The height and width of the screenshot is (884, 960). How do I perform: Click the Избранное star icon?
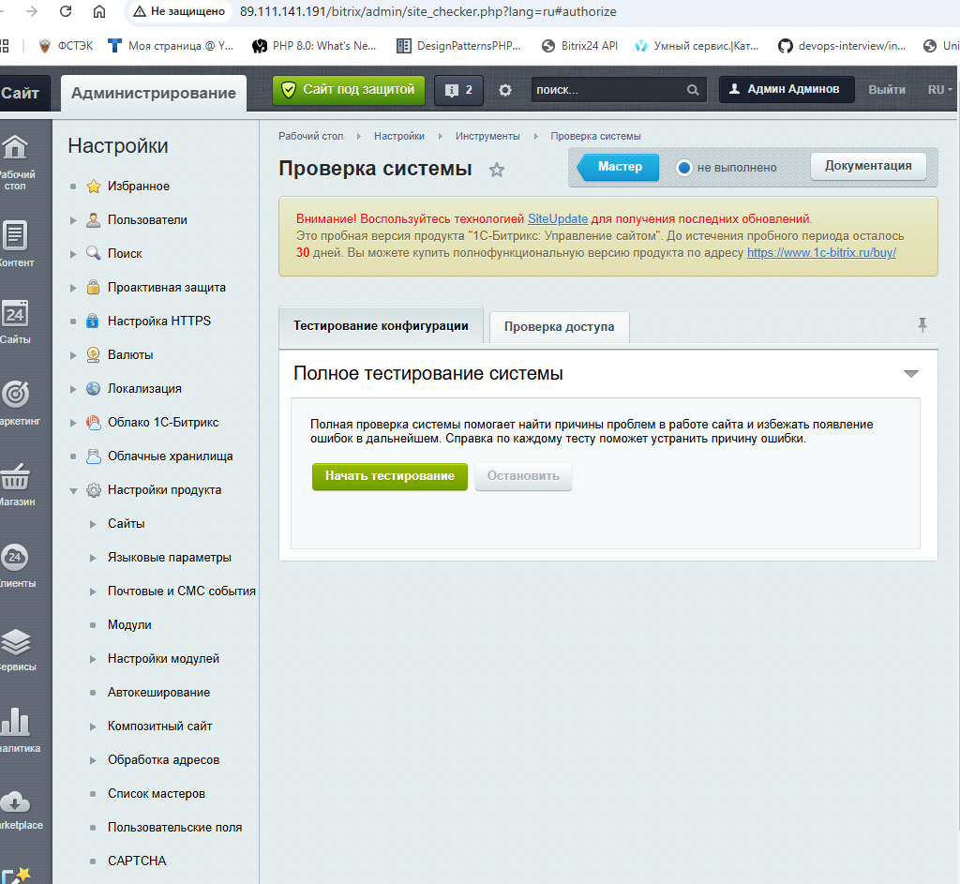pyautogui.click(x=94, y=187)
